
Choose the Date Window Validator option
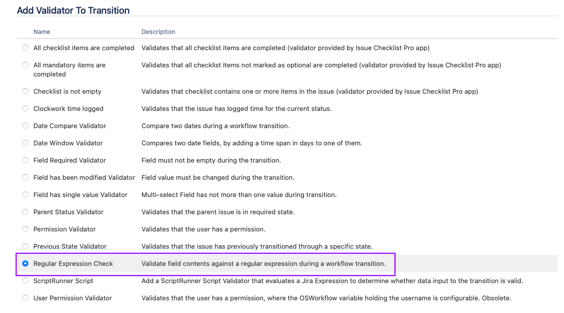[x=25, y=143]
